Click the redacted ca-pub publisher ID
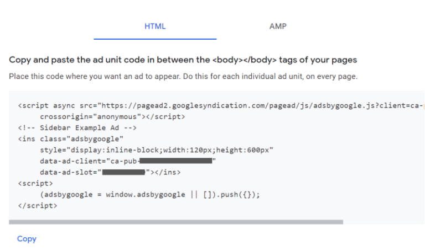The height and width of the screenshot is (251, 425). pos(175,161)
